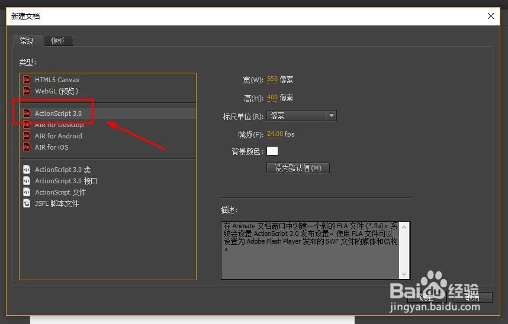This screenshot has height=324, width=508.
Task: Pick the ActionScript 3.0 document icon
Action: (27, 114)
